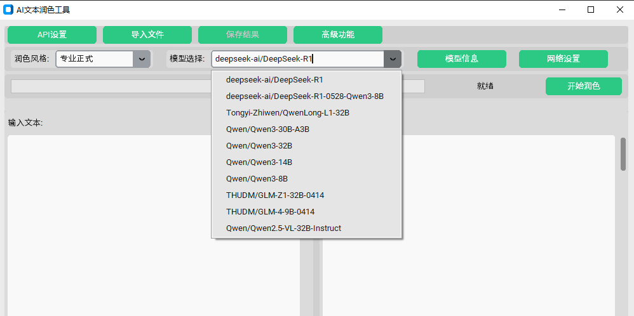The height and width of the screenshot is (316, 634).
Task: Pick Qwen/Qwen3-30B-A3B from dropdown
Action: (x=306, y=129)
